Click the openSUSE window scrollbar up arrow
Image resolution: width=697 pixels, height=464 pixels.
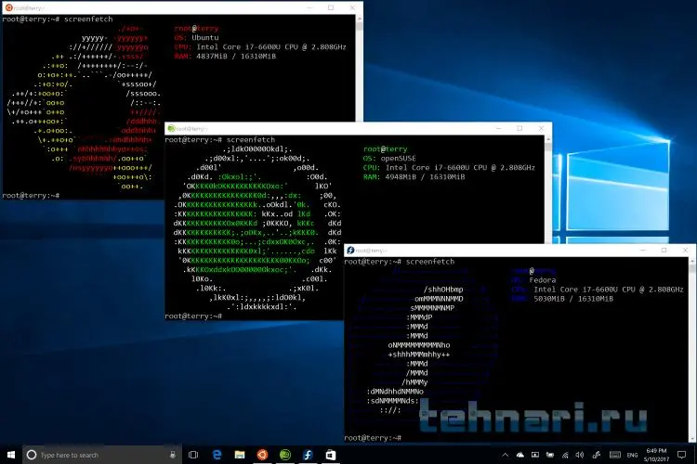pos(548,139)
